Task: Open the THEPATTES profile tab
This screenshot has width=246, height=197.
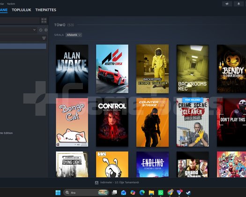Action: (45, 10)
